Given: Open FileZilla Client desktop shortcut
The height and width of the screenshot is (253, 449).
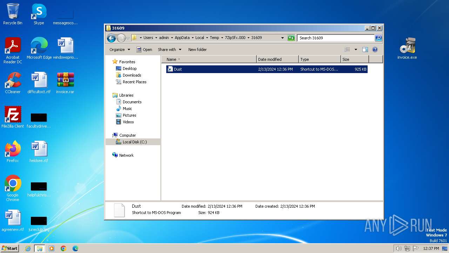Looking at the screenshot, I should (x=13, y=117).
